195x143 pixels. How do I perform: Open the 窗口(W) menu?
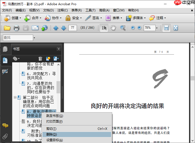click(x=119, y=10)
